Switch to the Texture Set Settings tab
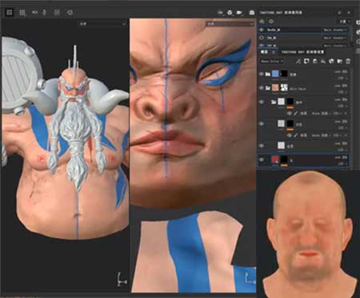Screen dimensions: 360x298 302,52
